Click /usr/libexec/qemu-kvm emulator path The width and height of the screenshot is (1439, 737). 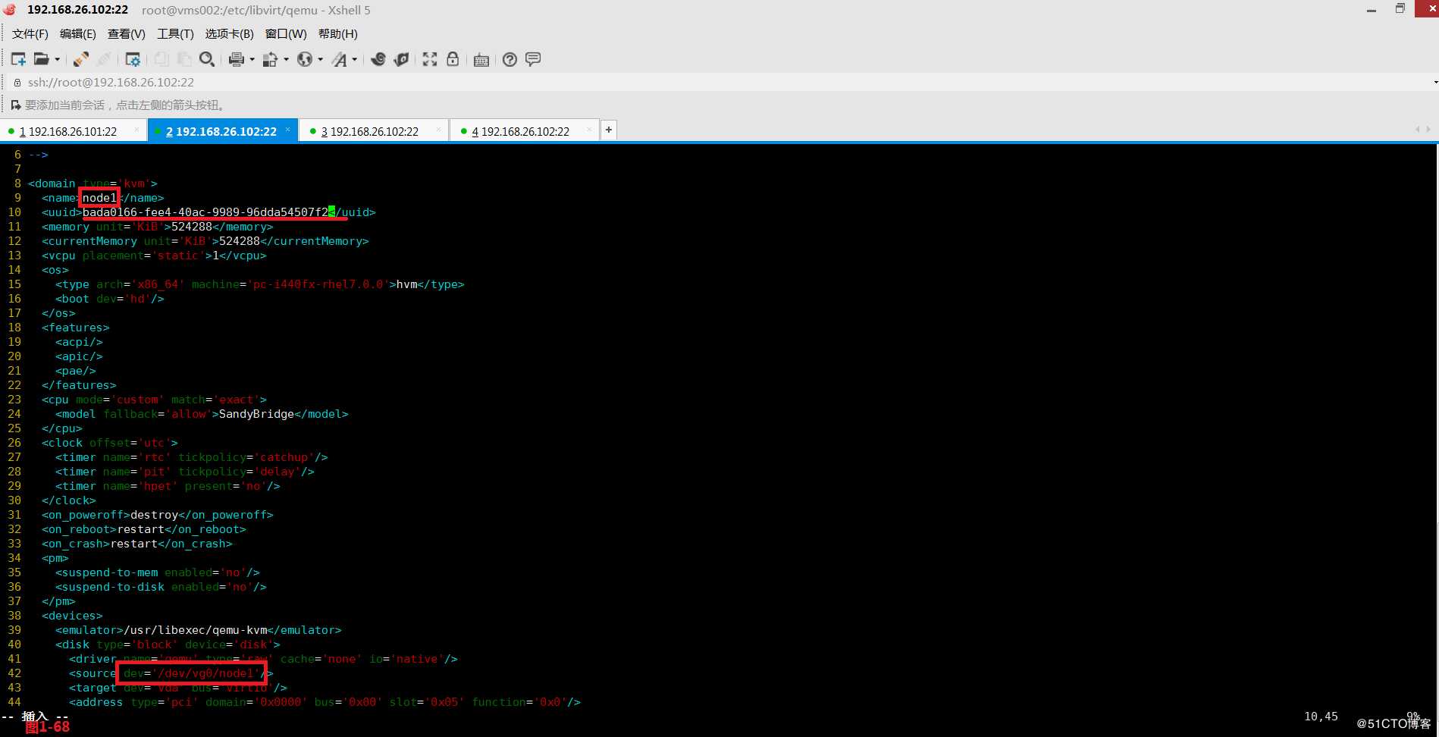tap(196, 630)
